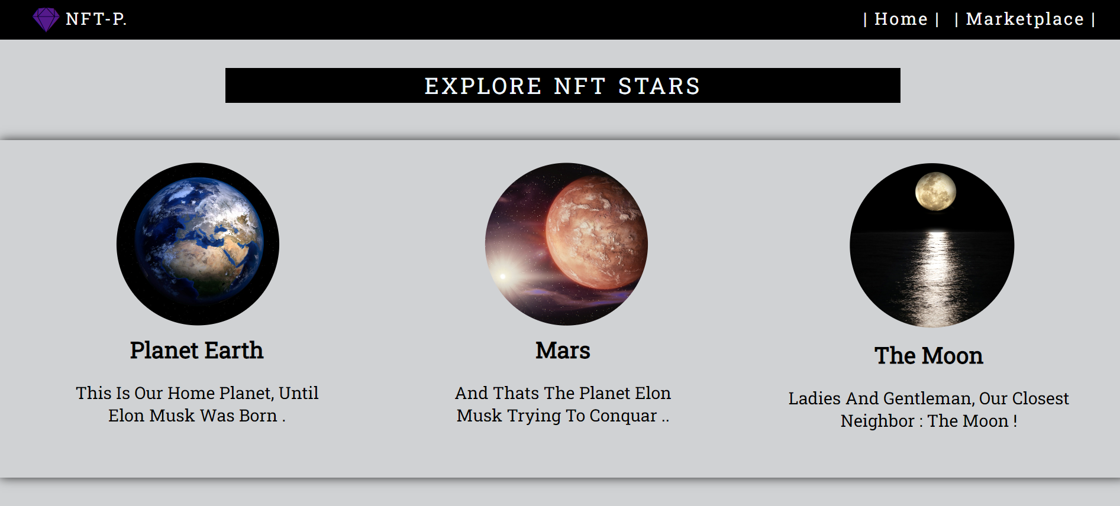The height and width of the screenshot is (506, 1120).
Task: Click The Moon neighbor description text
Action: coord(928,410)
